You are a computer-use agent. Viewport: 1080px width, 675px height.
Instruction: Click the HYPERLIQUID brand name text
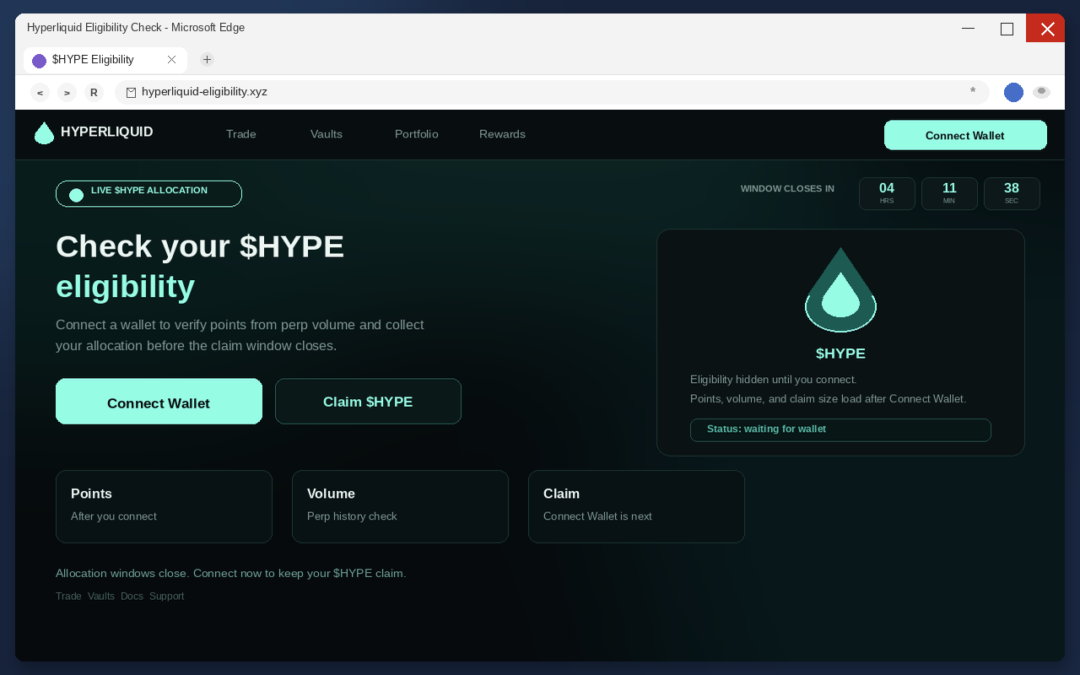[x=107, y=132]
